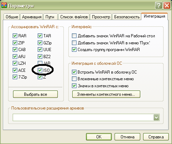Click the Отмена button

[127, 137]
